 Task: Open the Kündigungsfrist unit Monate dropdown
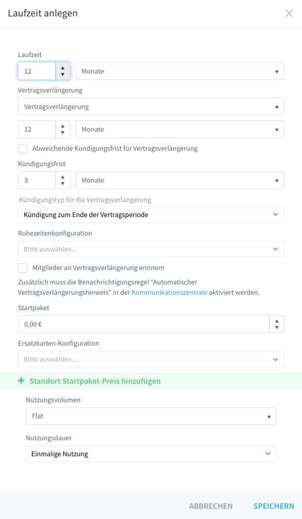pyautogui.click(x=180, y=181)
